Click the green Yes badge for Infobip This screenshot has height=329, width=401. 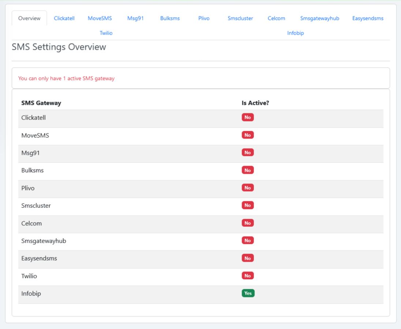click(x=248, y=293)
